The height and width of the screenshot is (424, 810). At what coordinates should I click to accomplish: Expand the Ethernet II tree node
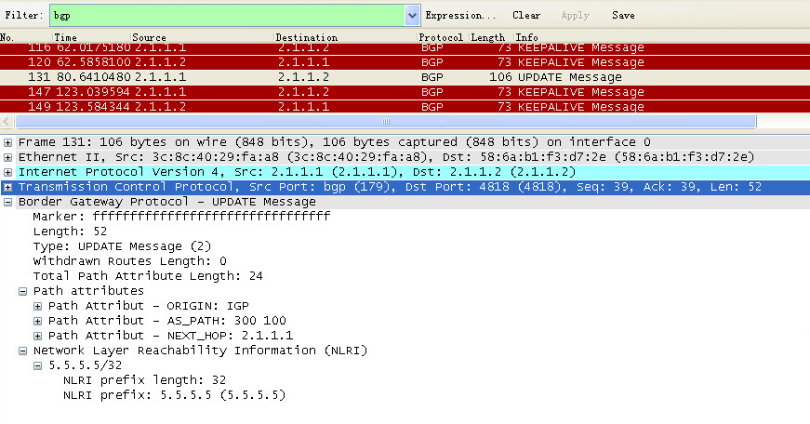tap(7, 157)
